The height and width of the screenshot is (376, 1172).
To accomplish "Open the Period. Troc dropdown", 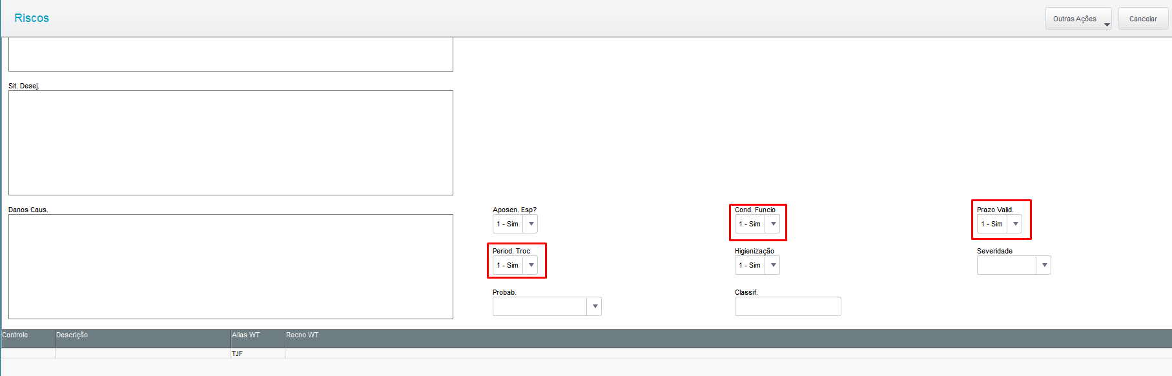I will click(x=531, y=265).
